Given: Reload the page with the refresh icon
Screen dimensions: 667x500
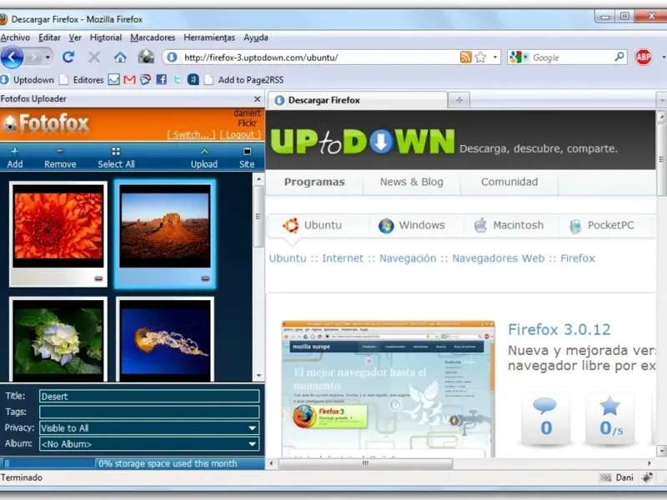Looking at the screenshot, I should click(x=68, y=57).
